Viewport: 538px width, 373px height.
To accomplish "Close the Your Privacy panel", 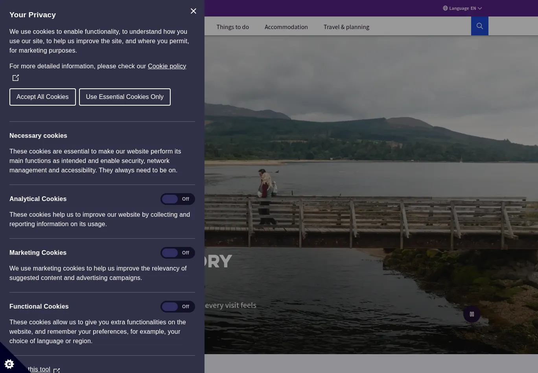I will point(193,11).
